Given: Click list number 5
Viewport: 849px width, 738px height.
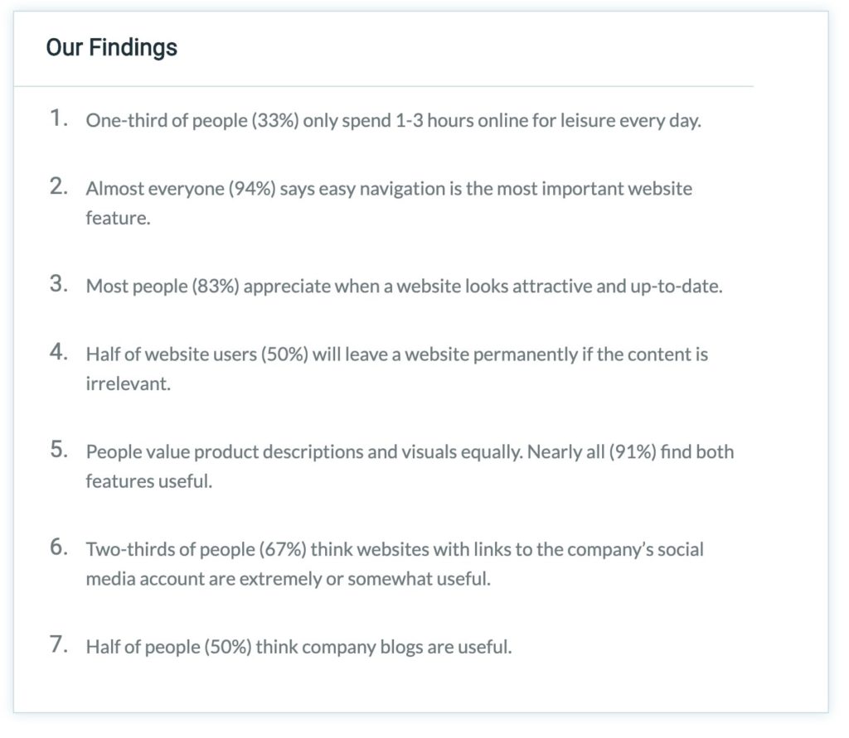Looking at the screenshot, I should 58,450.
